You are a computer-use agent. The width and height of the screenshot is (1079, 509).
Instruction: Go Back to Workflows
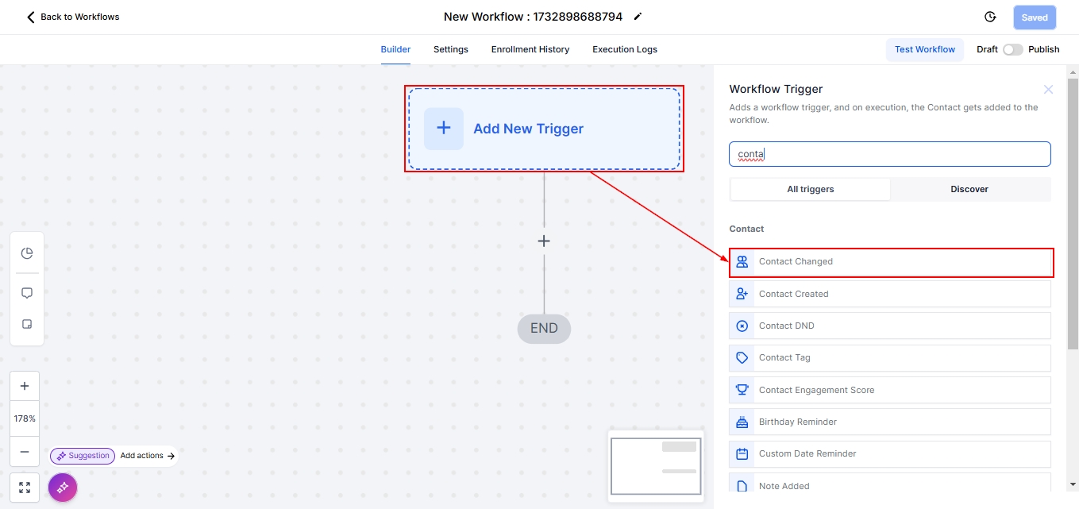click(72, 17)
